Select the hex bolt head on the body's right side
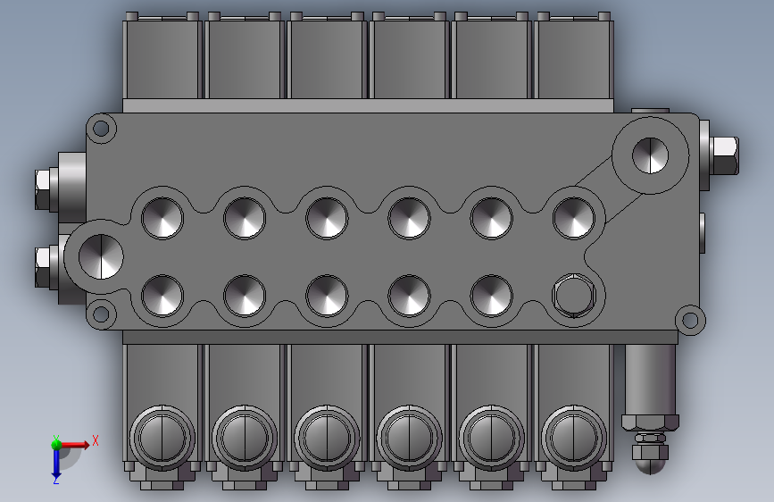 click(x=724, y=155)
